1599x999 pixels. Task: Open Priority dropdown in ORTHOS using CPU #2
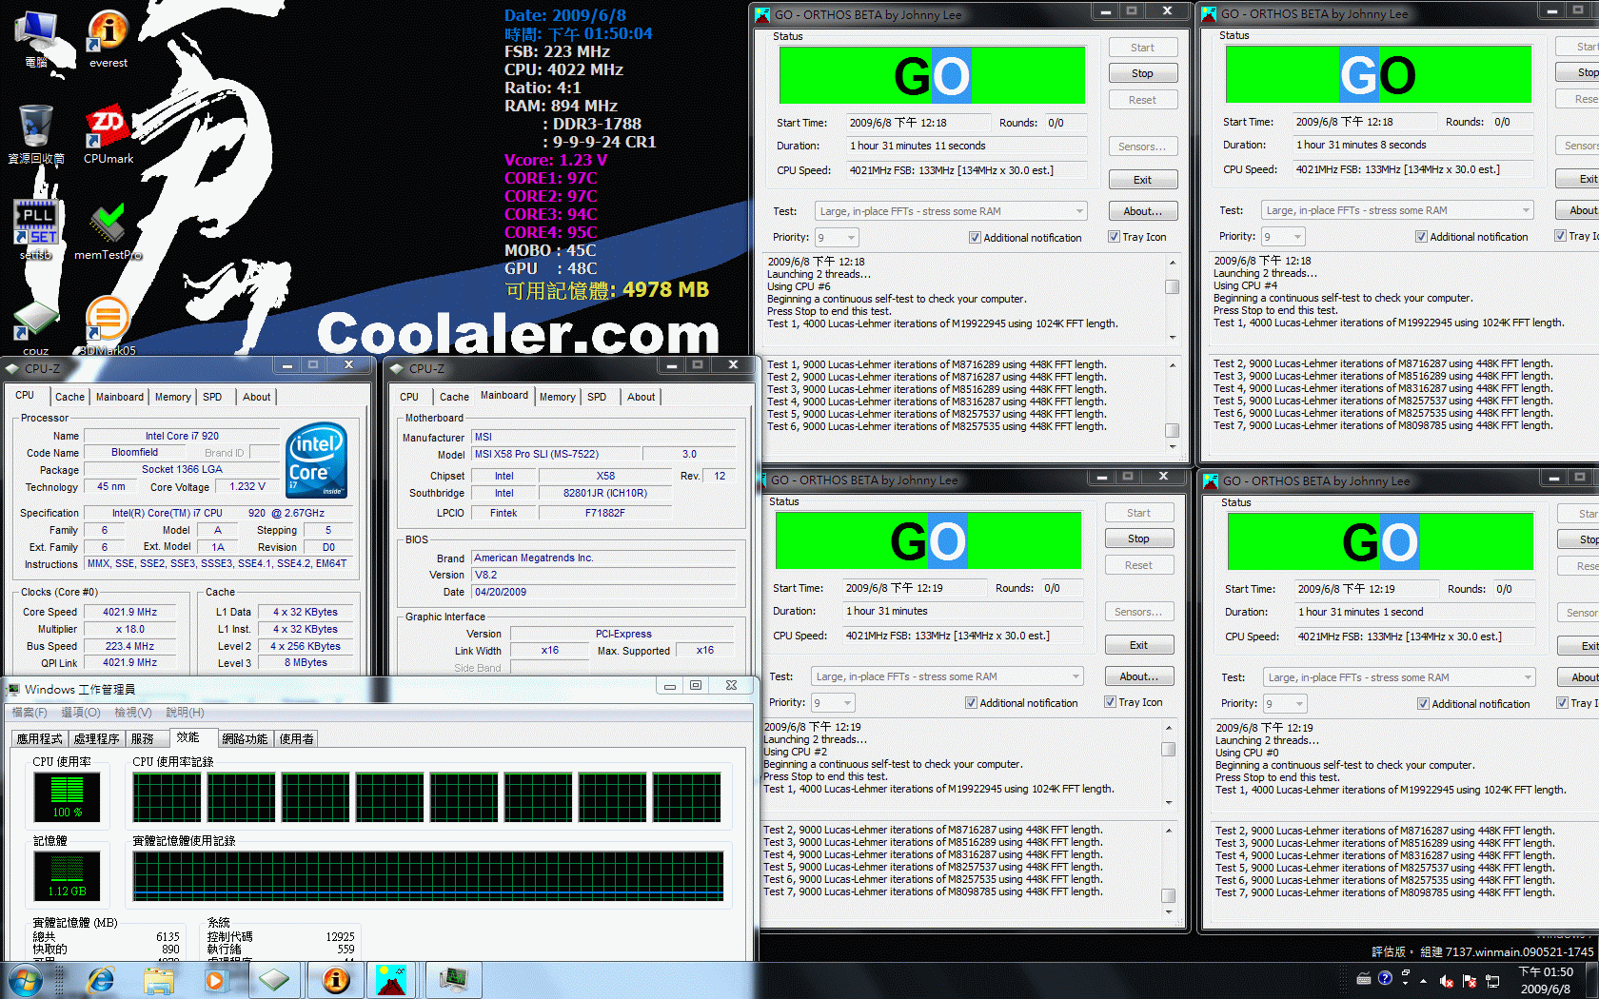click(833, 702)
